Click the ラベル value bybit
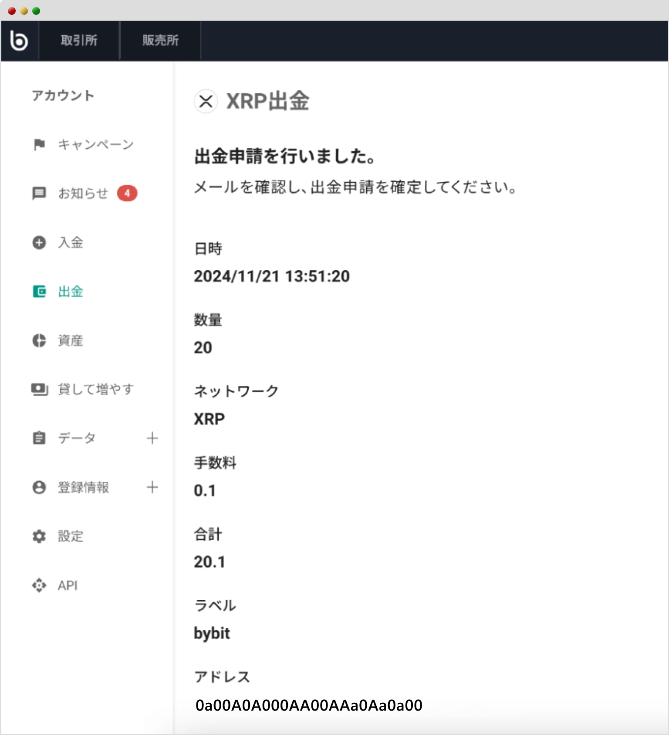Viewport: 669px width, 735px height. (212, 633)
